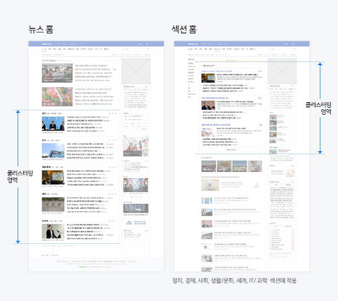Open sunset beach photo in four-photo row
Screen dimensions: 338x301
pyautogui.click(x=208, y=166)
